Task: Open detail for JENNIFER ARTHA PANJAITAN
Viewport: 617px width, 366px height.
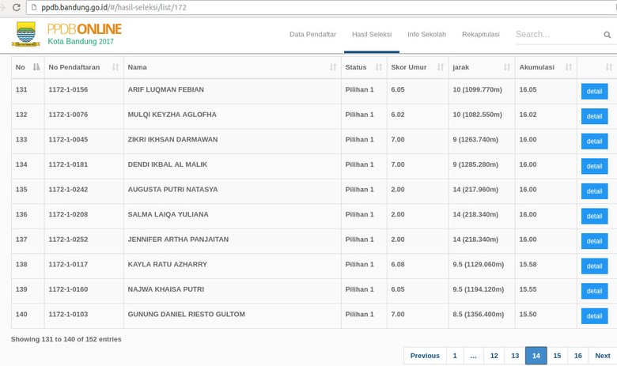Action: click(594, 241)
